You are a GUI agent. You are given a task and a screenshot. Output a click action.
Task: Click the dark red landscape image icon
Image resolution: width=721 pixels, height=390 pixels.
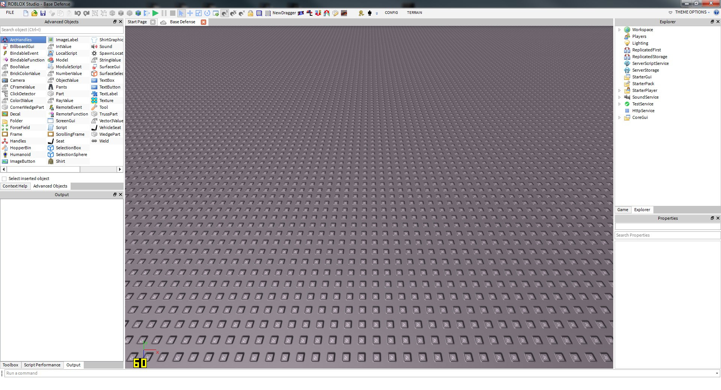click(344, 13)
